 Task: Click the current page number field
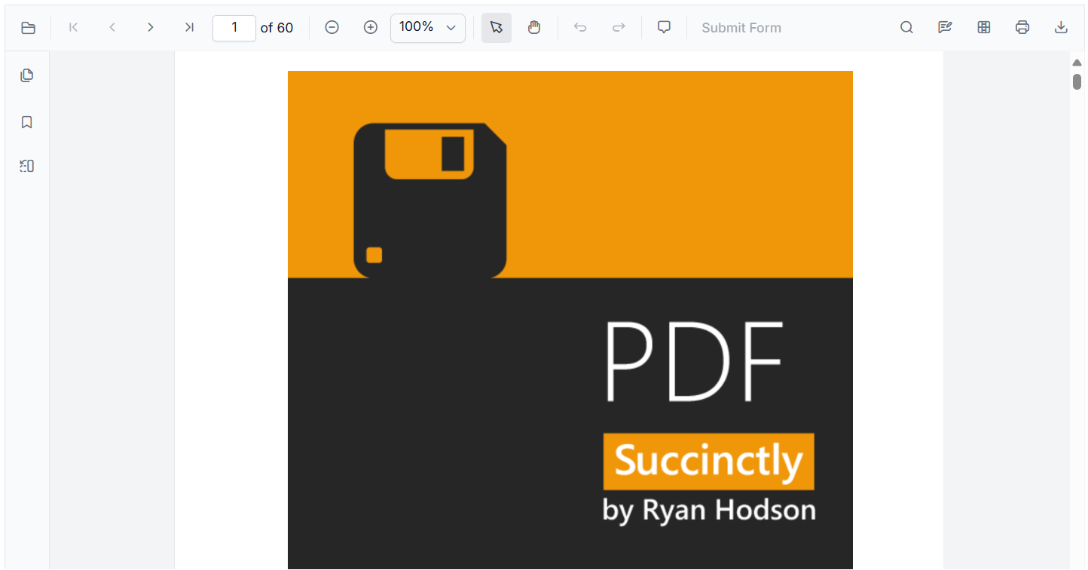click(234, 28)
